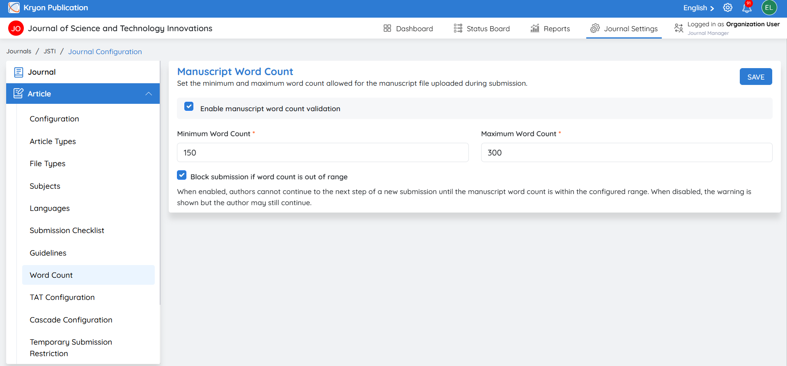787x366 pixels.
Task: Go to Subjects settings
Action: [x=45, y=186]
